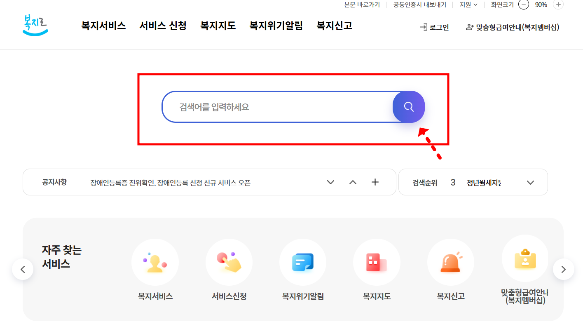Open the 청년월세지원 ranked search term
583x336 pixels.
(x=484, y=182)
